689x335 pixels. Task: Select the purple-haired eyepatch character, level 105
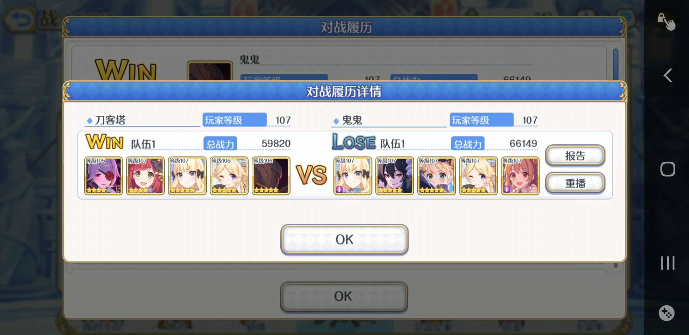tap(103, 176)
